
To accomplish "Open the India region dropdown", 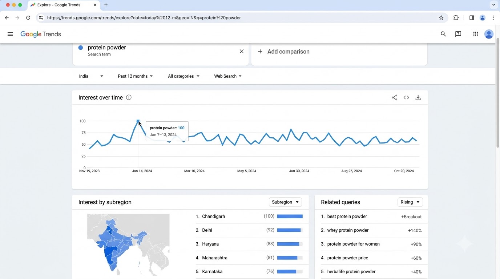I will coord(91,76).
